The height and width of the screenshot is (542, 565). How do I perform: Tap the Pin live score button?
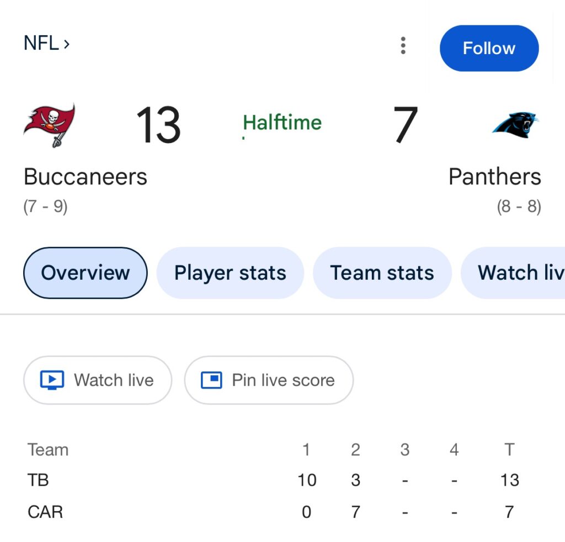click(269, 380)
